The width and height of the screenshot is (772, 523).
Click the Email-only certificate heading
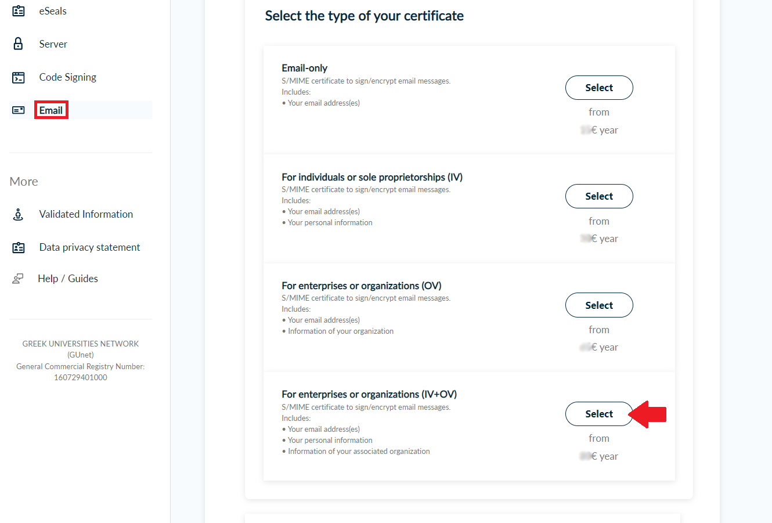click(x=305, y=68)
